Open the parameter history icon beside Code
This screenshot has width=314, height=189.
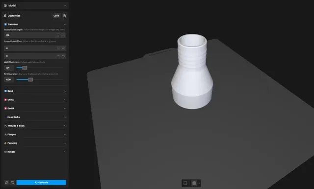64,16
